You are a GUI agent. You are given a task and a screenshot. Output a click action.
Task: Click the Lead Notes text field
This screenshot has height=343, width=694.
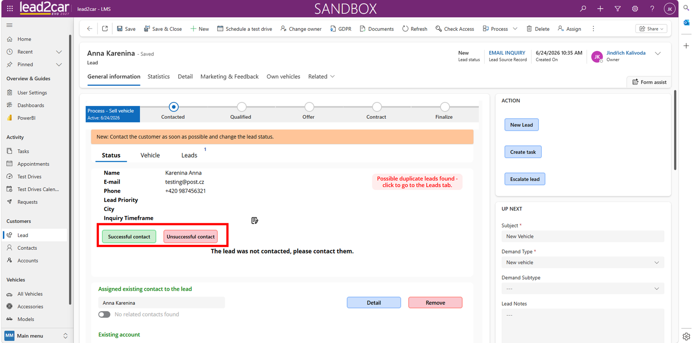point(583,326)
